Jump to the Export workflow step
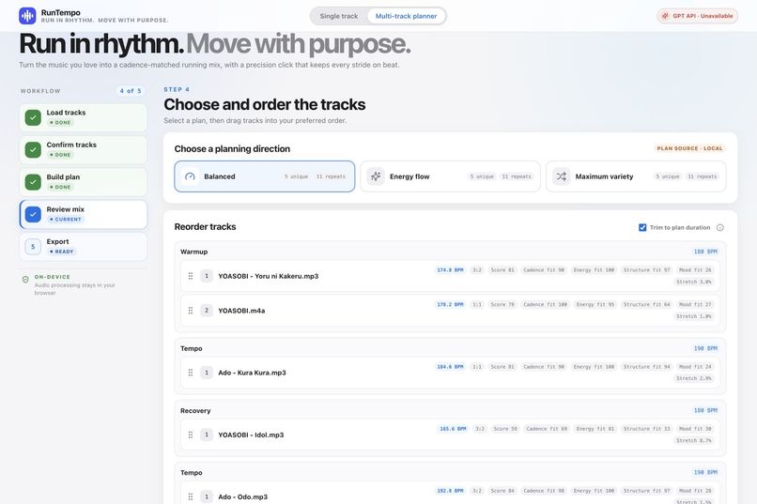 tap(83, 247)
